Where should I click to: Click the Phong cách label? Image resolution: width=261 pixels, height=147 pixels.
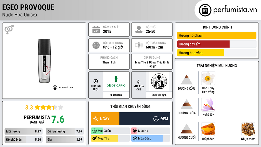coord(109,57)
